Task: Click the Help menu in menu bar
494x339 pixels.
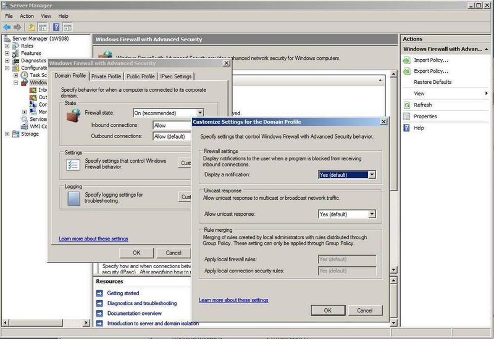Action: click(63, 16)
